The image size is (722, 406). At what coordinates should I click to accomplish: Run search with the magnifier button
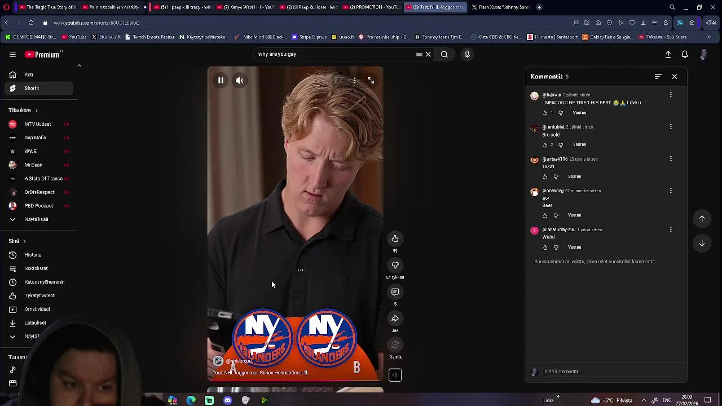pyautogui.click(x=444, y=55)
